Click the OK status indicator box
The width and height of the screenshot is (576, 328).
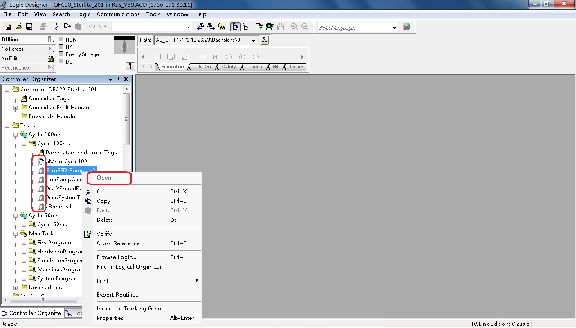[61, 47]
